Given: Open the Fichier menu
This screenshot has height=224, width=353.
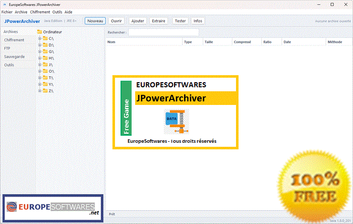Looking at the screenshot, I should click(7, 12).
